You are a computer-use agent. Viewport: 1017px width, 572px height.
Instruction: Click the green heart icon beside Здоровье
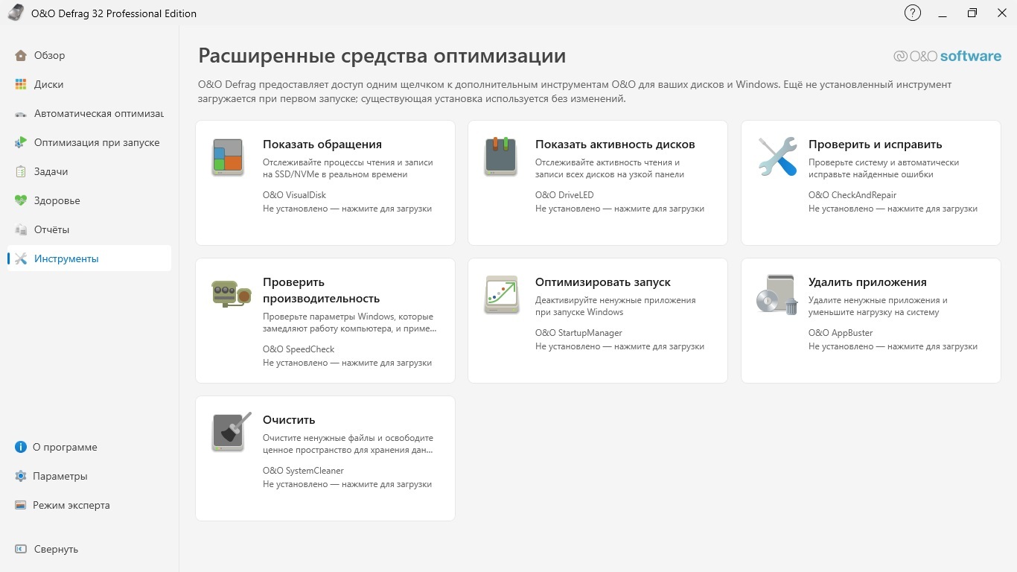coord(21,200)
